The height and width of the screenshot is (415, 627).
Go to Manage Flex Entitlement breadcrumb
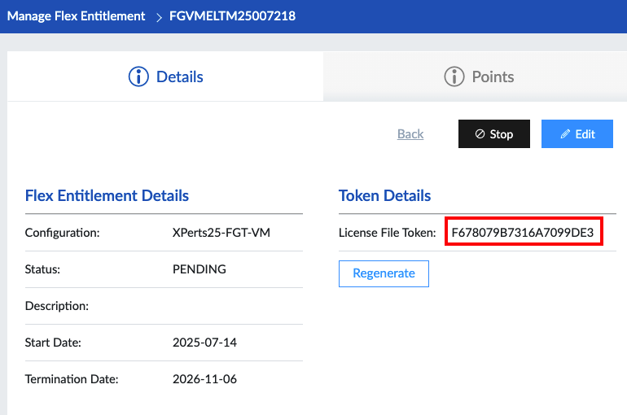point(76,16)
